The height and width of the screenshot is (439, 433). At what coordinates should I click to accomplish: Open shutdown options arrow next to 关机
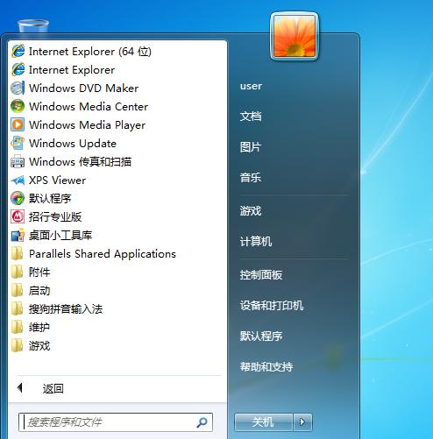tap(302, 422)
